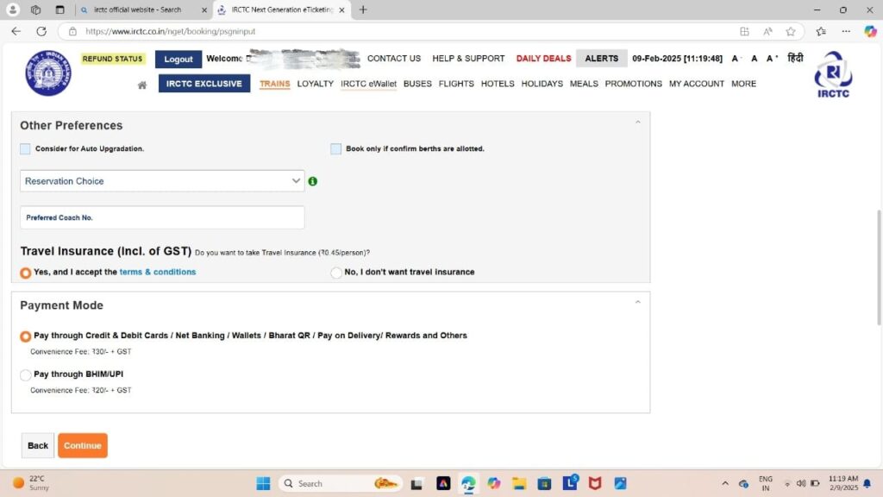Open HELP & SUPPORT link

tap(468, 59)
